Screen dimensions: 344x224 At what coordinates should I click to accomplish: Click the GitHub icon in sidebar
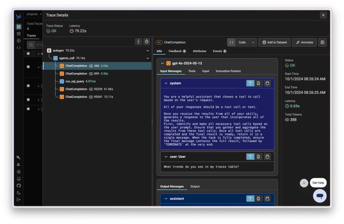tap(19, 186)
